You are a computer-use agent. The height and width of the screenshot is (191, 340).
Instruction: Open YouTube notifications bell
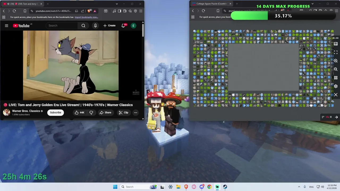123,25
